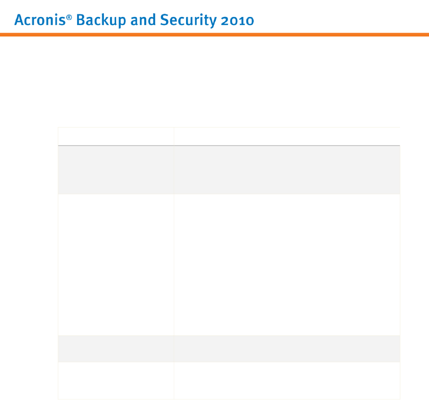Click the empty right header cell of the table
429x400 pixels.
pos(286,136)
